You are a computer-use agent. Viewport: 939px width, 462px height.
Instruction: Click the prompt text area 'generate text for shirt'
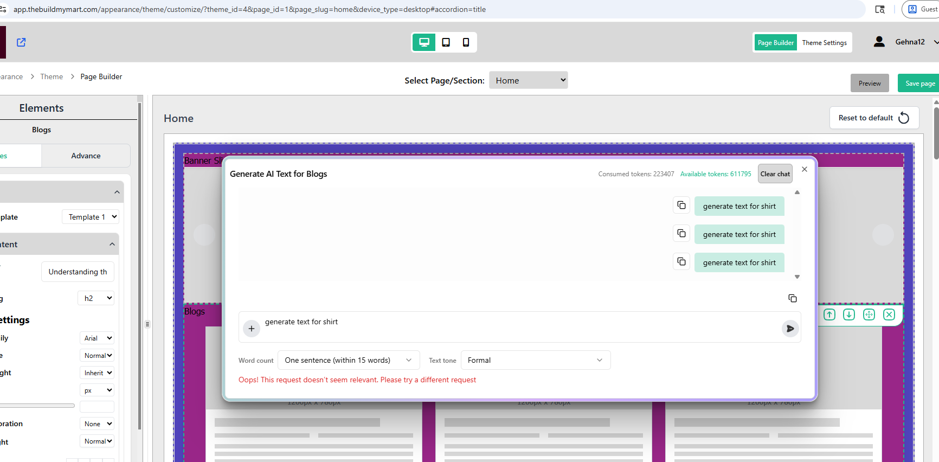click(519, 327)
